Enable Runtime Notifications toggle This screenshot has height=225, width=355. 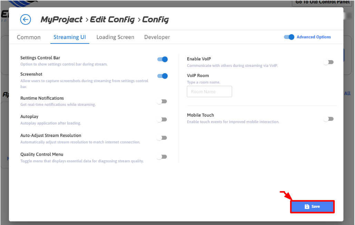(162, 101)
